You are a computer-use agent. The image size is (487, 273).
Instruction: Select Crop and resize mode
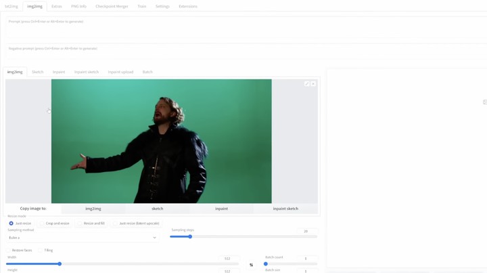(x=42, y=223)
